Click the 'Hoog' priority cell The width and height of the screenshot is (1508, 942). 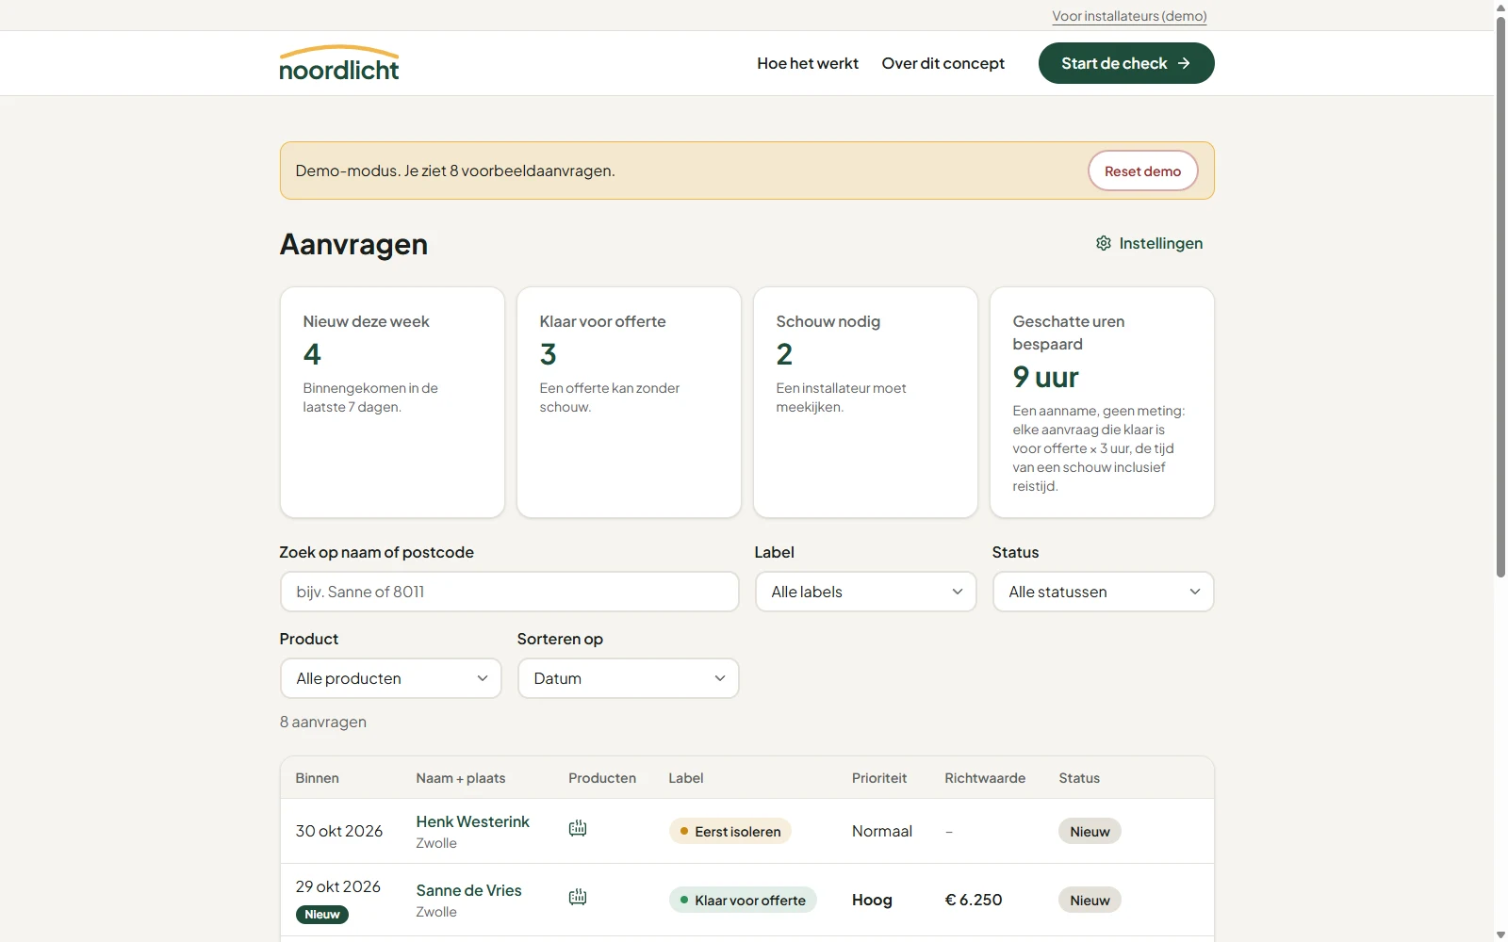[872, 900]
